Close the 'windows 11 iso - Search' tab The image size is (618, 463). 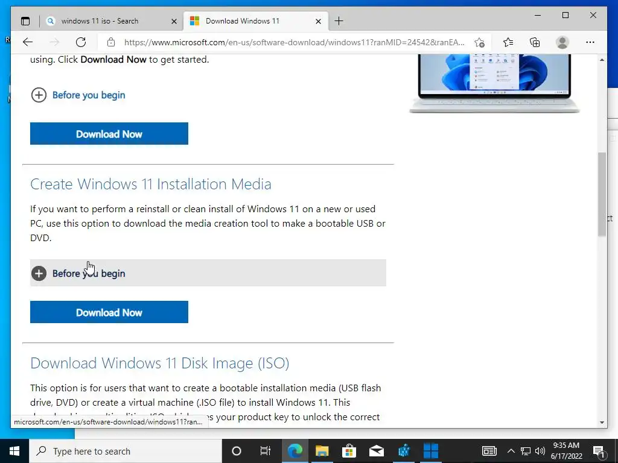(174, 21)
